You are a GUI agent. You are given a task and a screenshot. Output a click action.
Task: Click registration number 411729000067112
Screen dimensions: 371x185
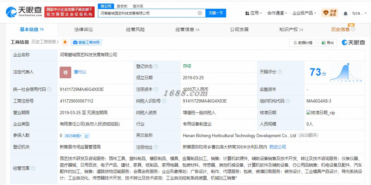77,101
